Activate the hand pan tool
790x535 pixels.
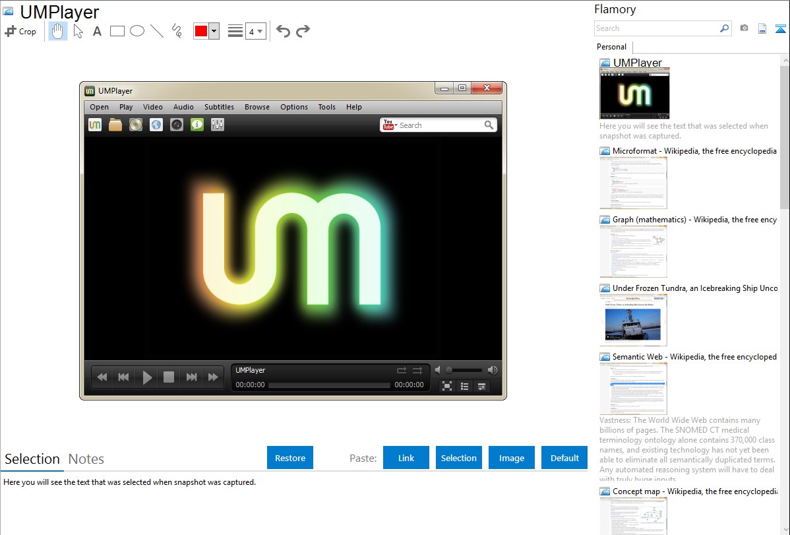58,31
